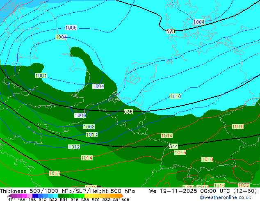Click the red '1014' label below the 1012 label

(x=87, y=158)
